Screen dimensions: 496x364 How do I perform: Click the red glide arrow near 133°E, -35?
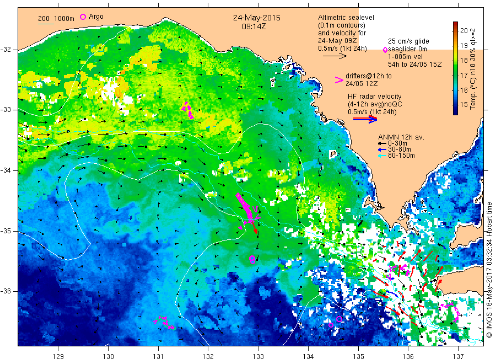254,227
